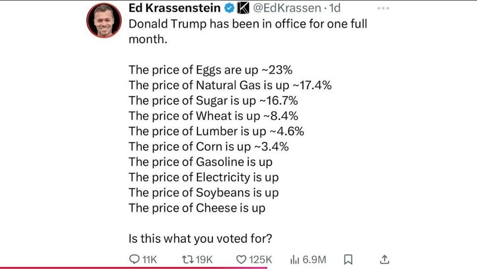
Task: Open the three-dot more options menu
Action: click(382, 8)
